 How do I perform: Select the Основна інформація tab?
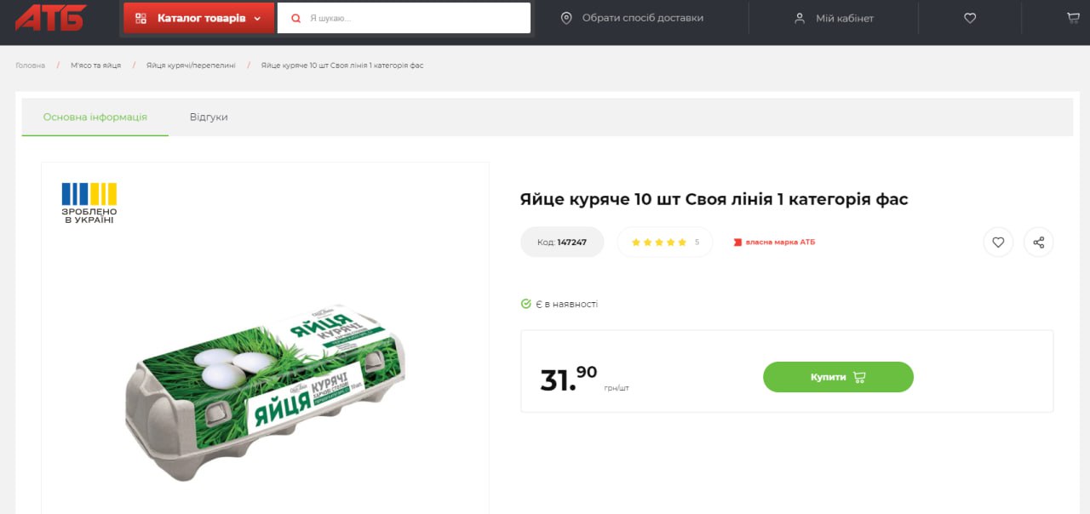(x=95, y=117)
